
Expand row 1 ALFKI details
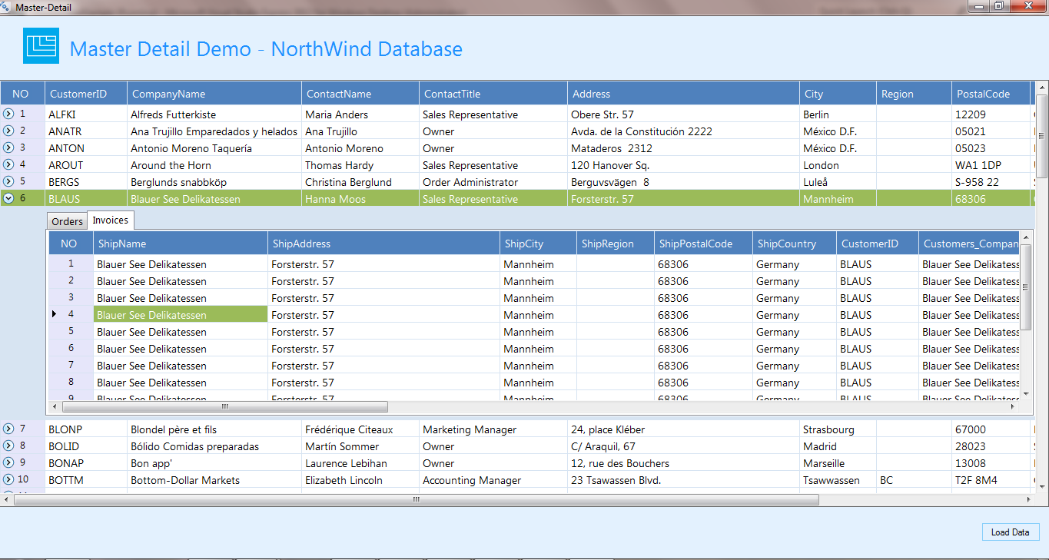coord(8,114)
